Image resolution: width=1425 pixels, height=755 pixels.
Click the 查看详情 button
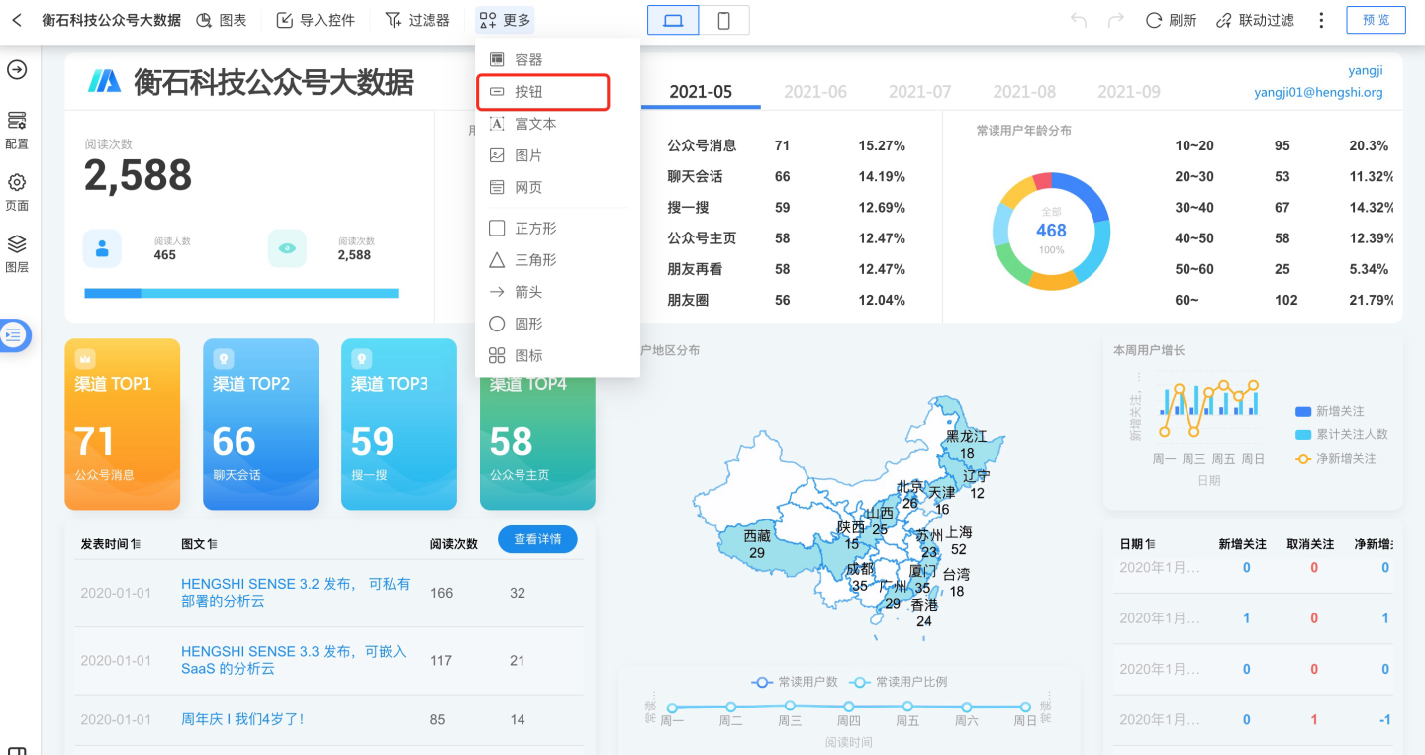coord(537,539)
